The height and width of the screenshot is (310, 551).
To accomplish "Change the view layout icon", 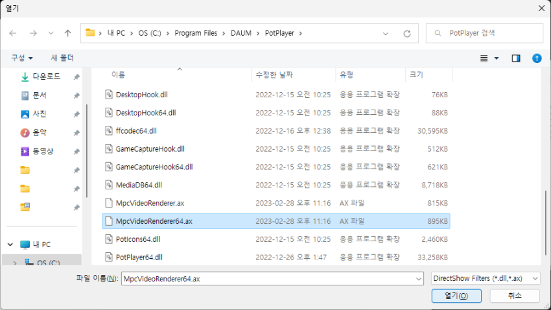I will pyautogui.click(x=484, y=58).
